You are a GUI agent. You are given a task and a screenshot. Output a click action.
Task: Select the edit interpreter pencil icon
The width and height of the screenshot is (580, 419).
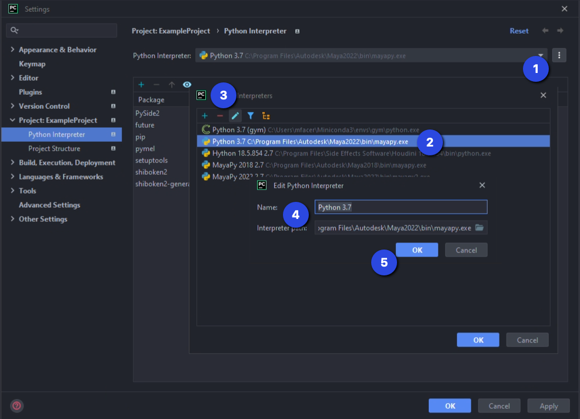pyautogui.click(x=235, y=116)
